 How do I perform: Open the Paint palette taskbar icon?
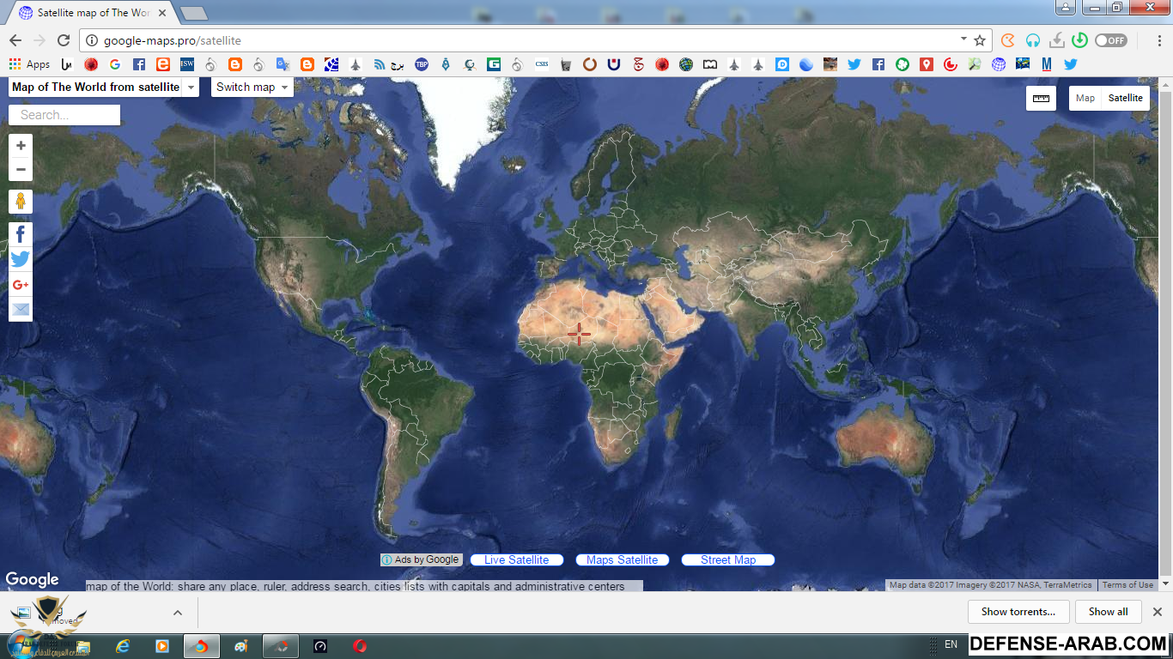[241, 645]
